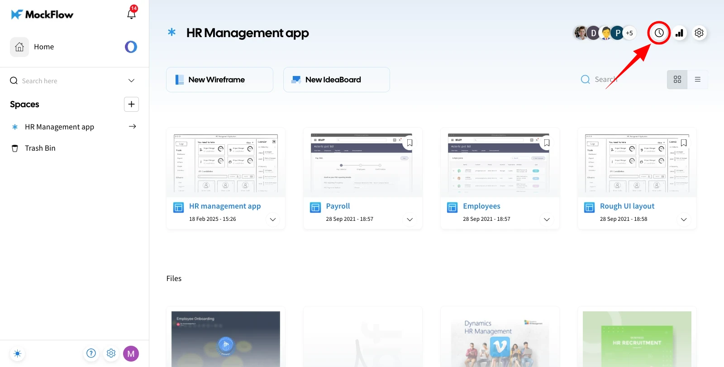Click date 28 Sep 2021 - 18:58
Image resolution: width=724 pixels, height=367 pixels.
coord(624,219)
